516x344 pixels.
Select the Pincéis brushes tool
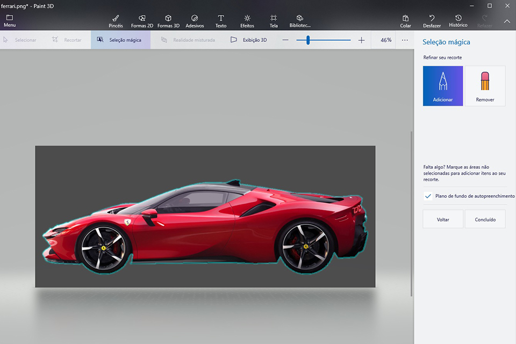point(116,21)
